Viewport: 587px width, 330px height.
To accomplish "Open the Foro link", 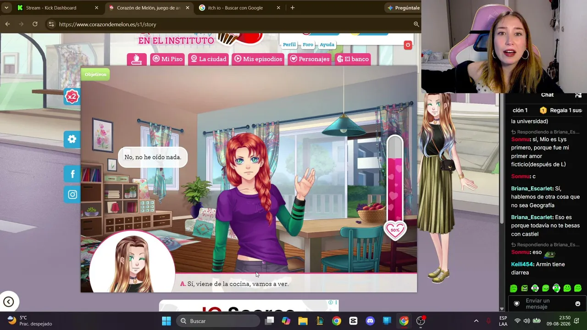I will tap(308, 44).
